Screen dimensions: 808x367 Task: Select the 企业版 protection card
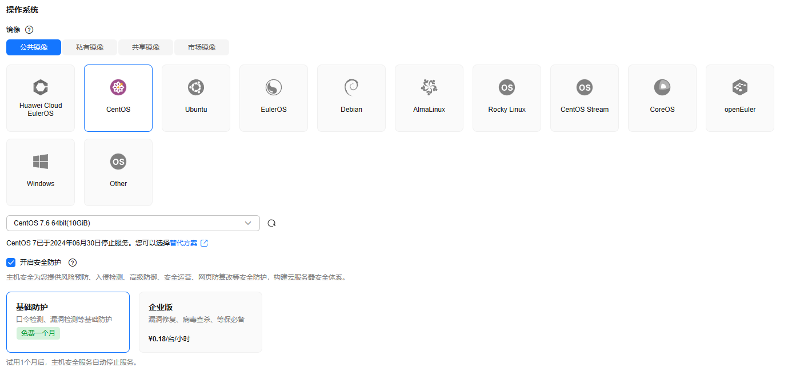pos(201,322)
